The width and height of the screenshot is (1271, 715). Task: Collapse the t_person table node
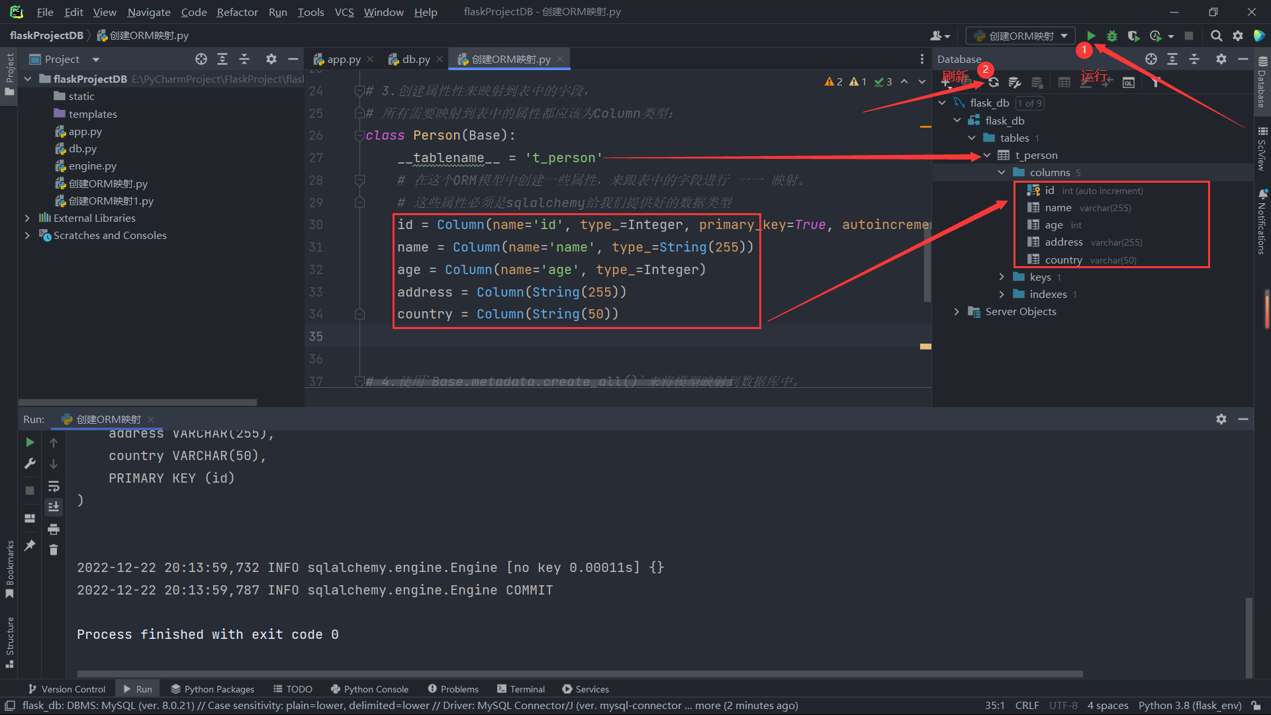point(987,155)
